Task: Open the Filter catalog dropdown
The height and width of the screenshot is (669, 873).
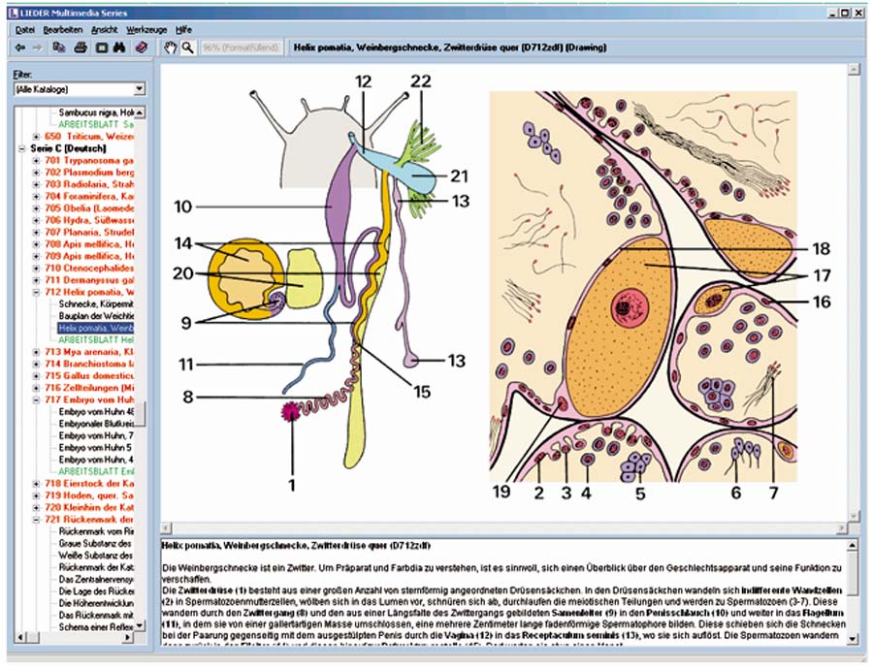Action: [140, 89]
